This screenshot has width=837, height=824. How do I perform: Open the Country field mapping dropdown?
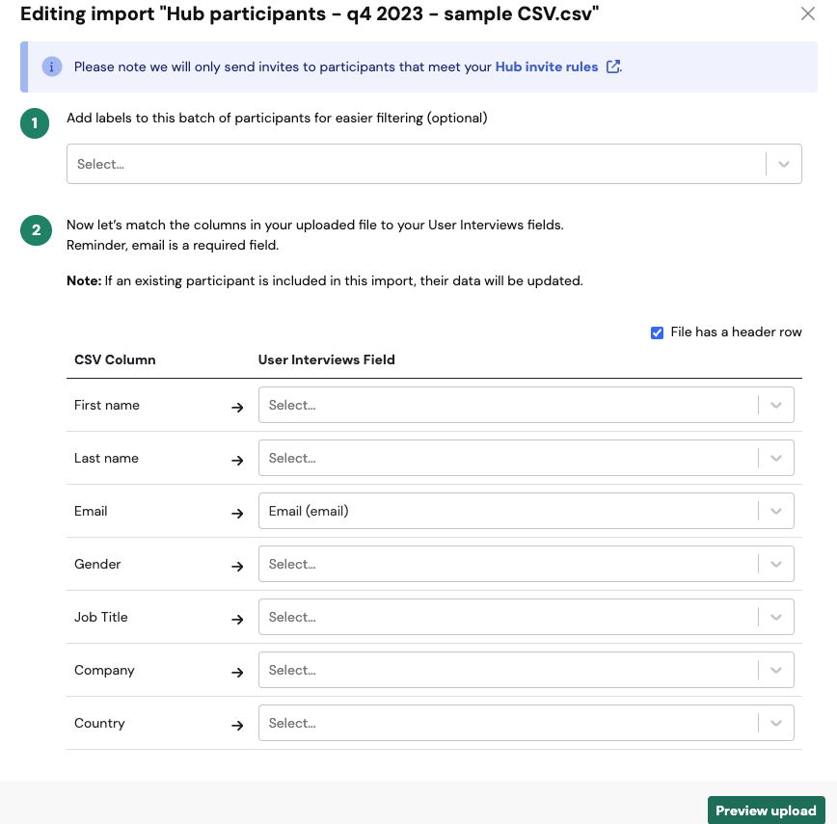(x=526, y=723)
